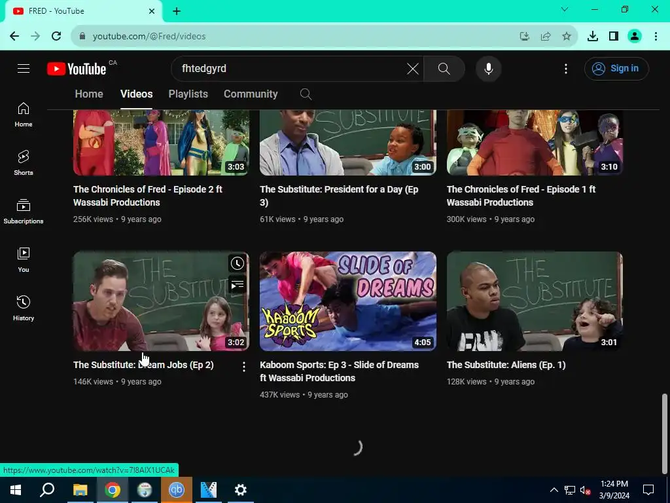
Task: Switch to the channel Home tab
Action: pos(89,94)
